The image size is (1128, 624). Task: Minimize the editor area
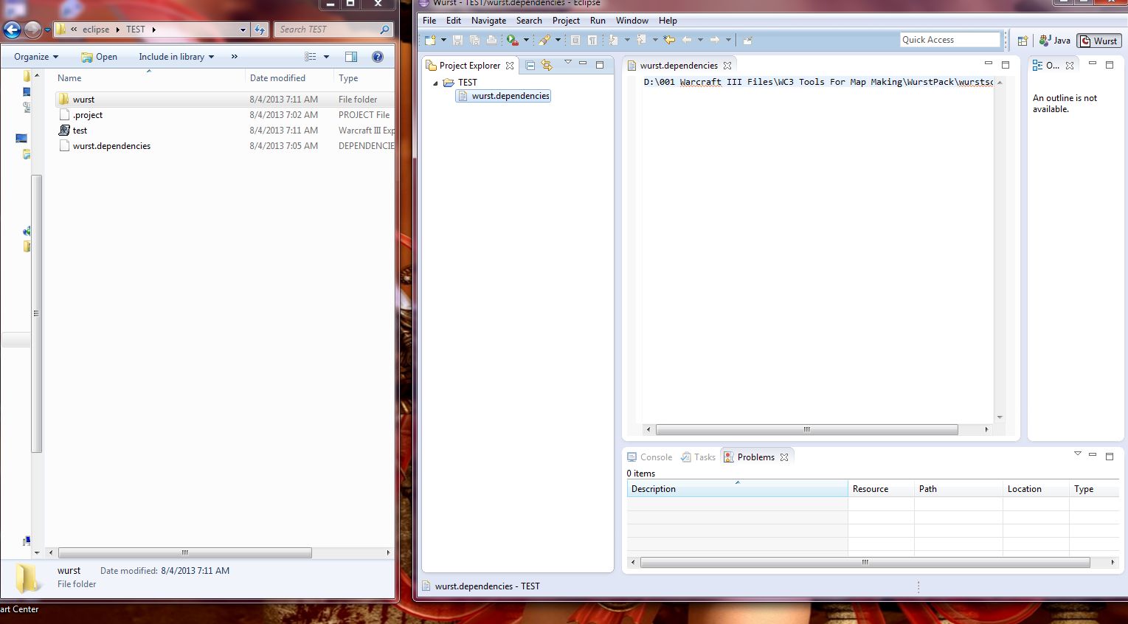[x=989, y=63]
